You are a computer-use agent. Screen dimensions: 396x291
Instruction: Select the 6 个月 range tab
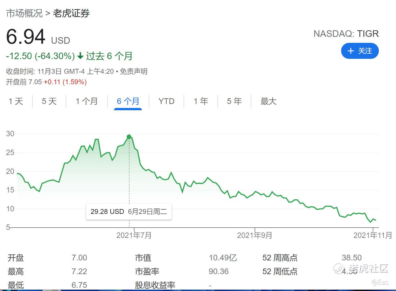tap(128, 101)
